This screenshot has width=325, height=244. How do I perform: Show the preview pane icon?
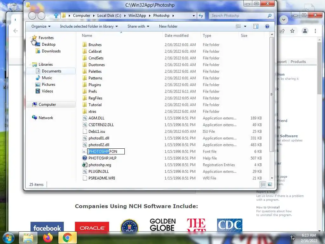[256, 26]
